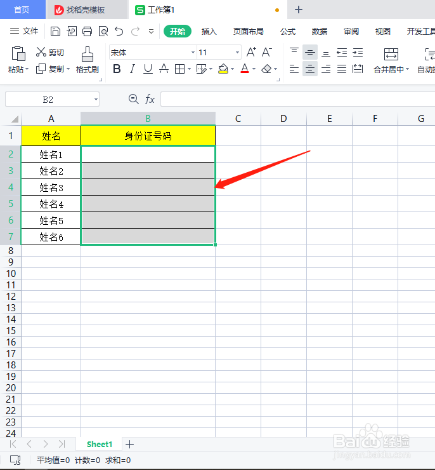Image resolution: width=435 pixels, height=470 pixels.
Task: Decrease the indent
Action: [342, 53]
